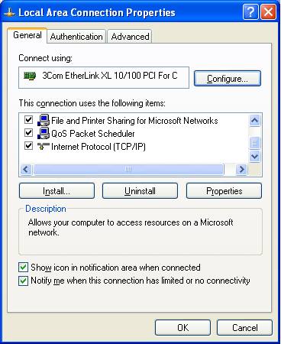The height and width of the screenshot is (344, 281).
Task: Click the 3Com network adapter card icon
Action: [x=30, y=76]
